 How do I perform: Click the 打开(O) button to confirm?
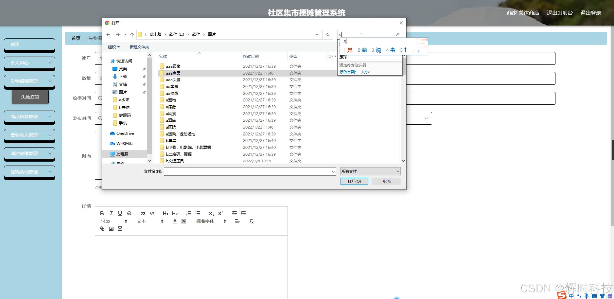point(354,181)
